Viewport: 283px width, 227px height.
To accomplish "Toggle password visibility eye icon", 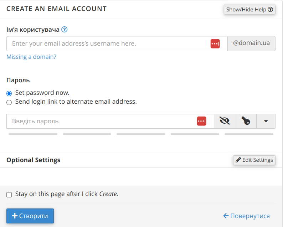I will [x=225, y=121].
